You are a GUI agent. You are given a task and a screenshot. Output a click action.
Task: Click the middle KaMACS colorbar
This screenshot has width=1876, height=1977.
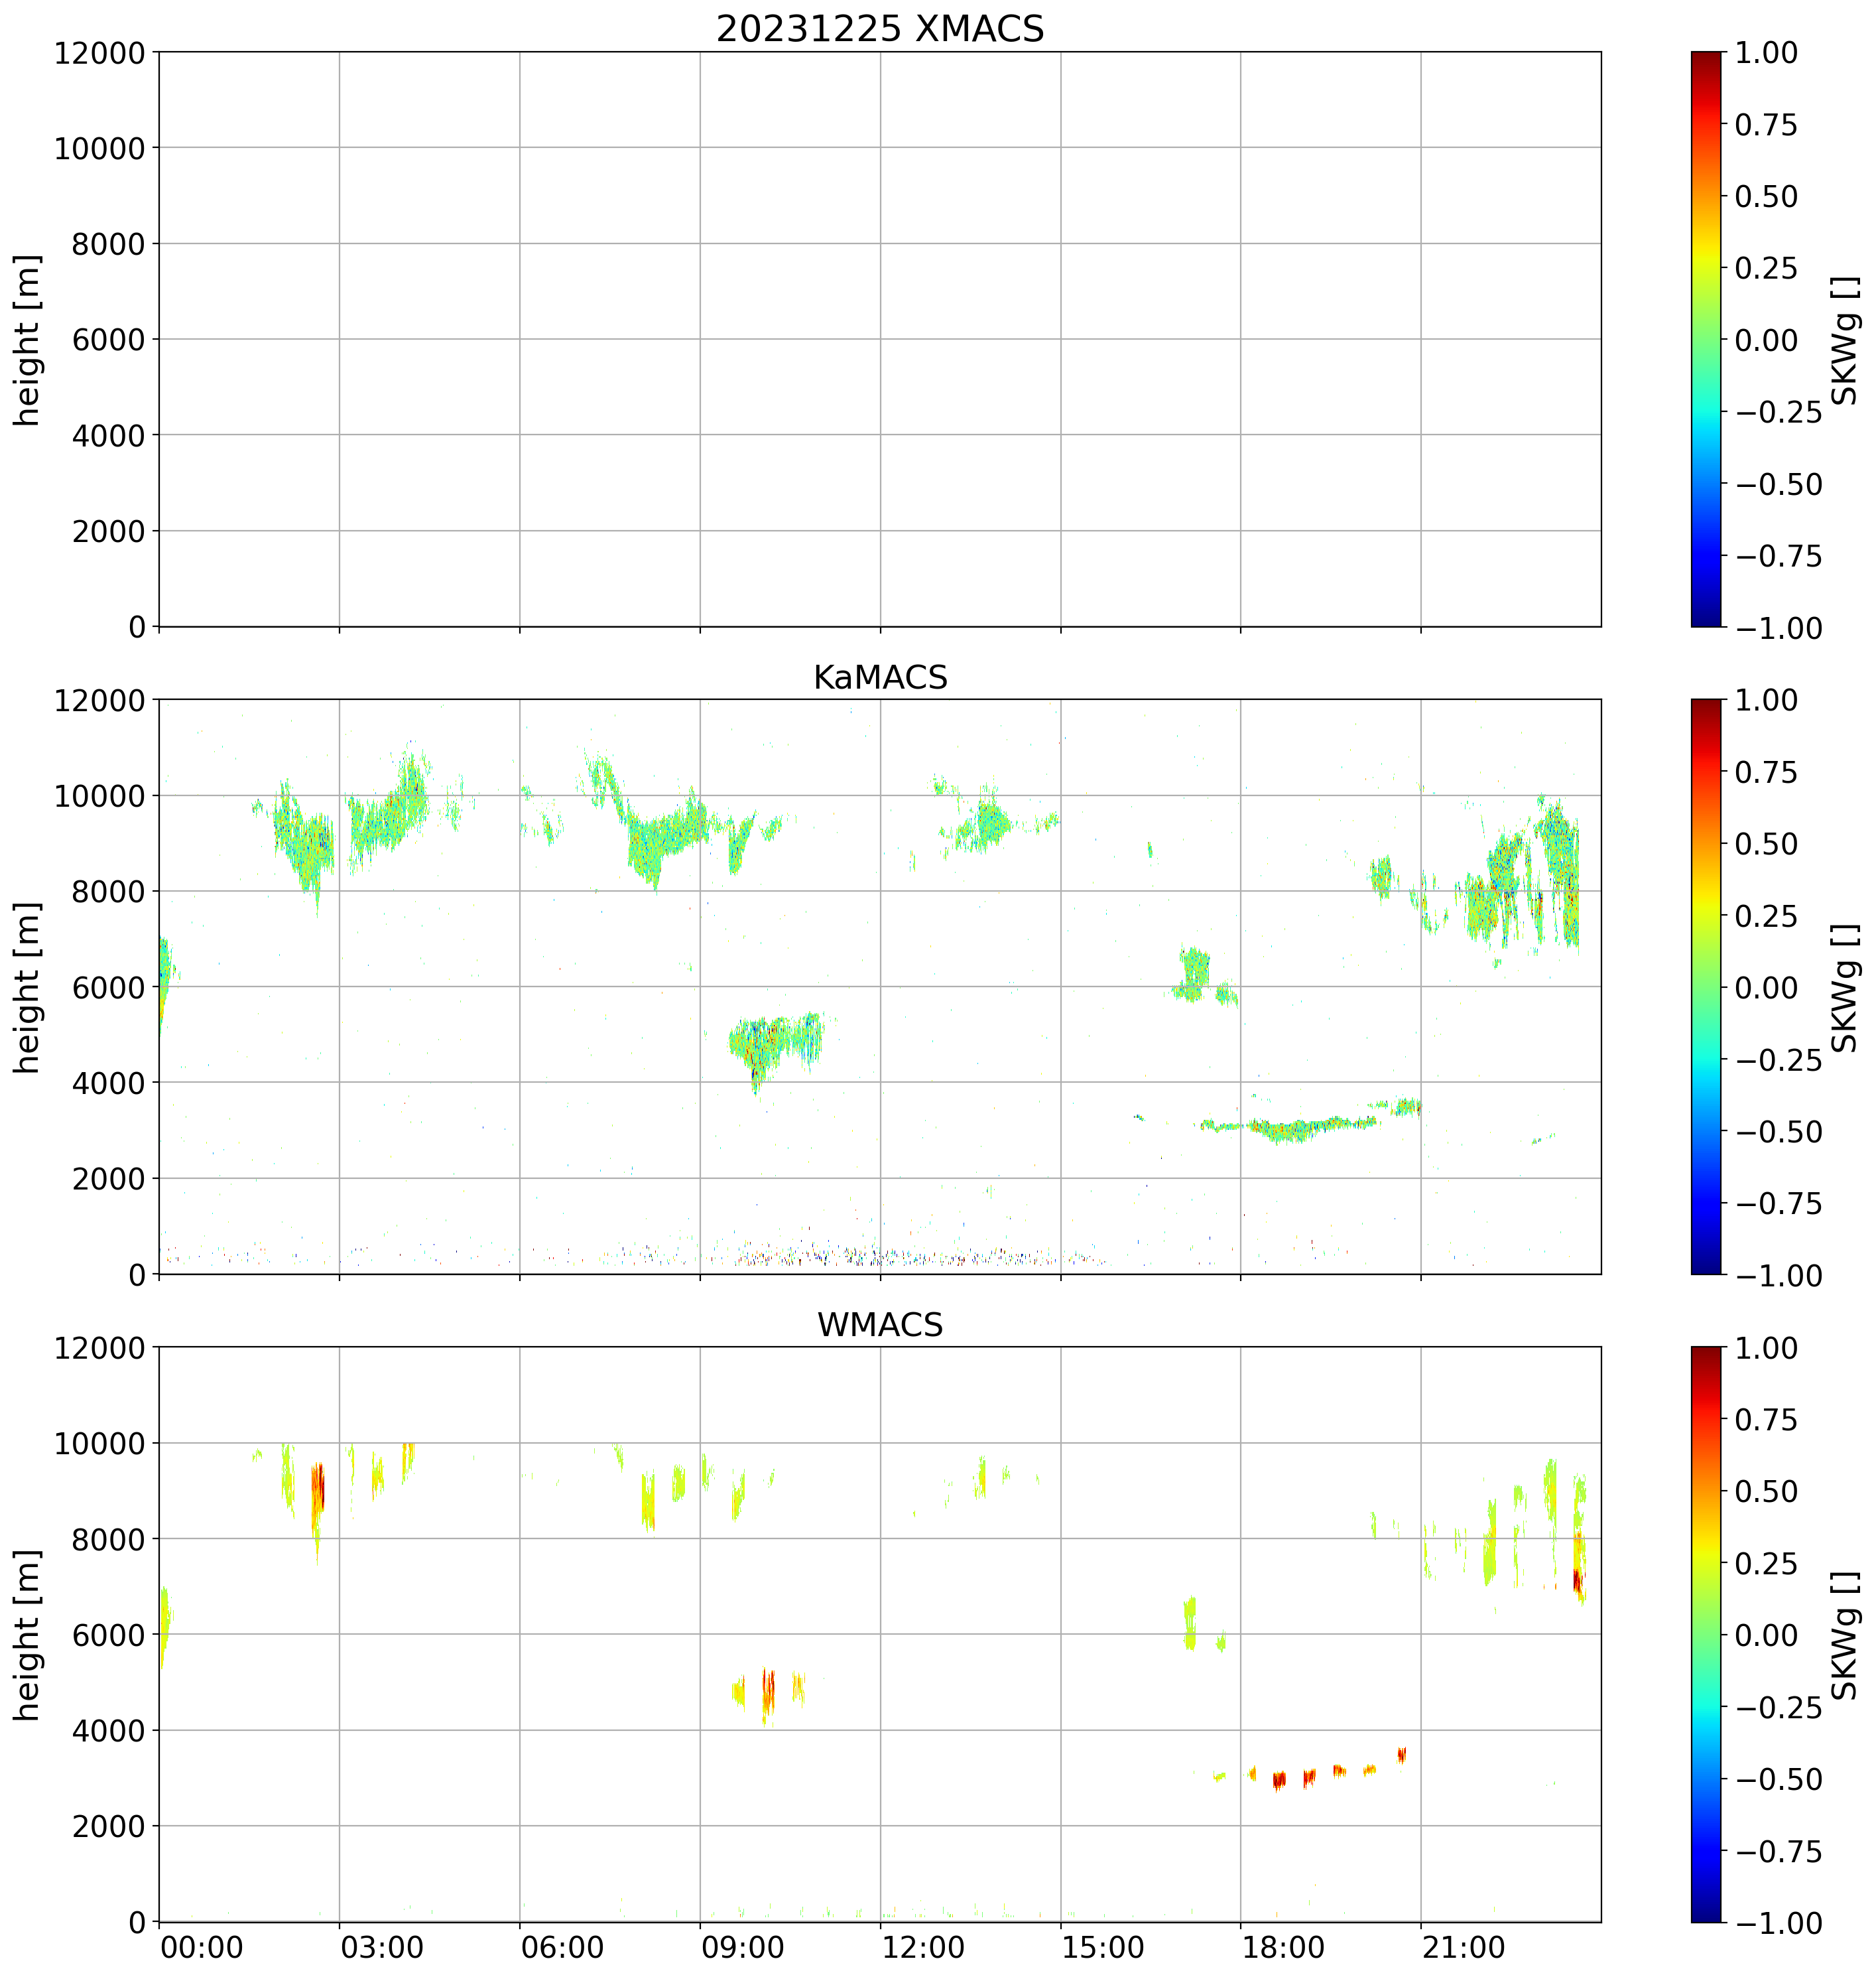coord(1706,987)
